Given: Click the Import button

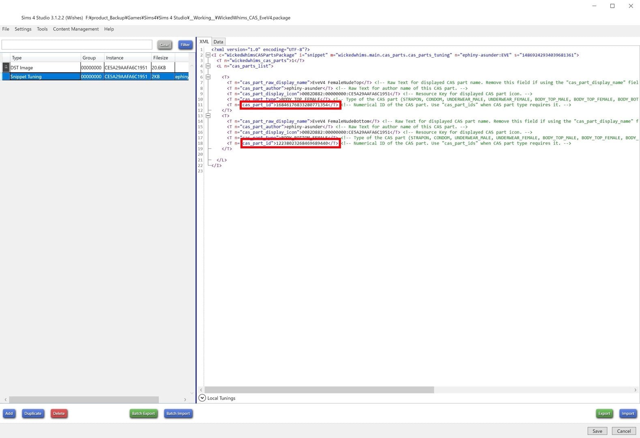Looking at the screenshot, I should 628,414.
